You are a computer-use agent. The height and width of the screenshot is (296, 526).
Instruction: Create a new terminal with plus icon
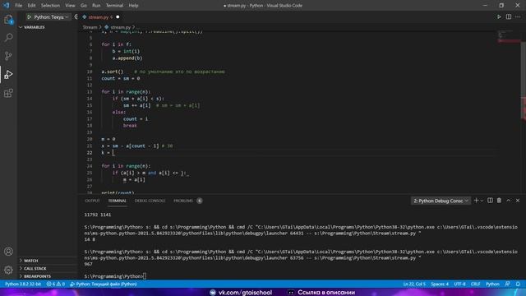476,201
